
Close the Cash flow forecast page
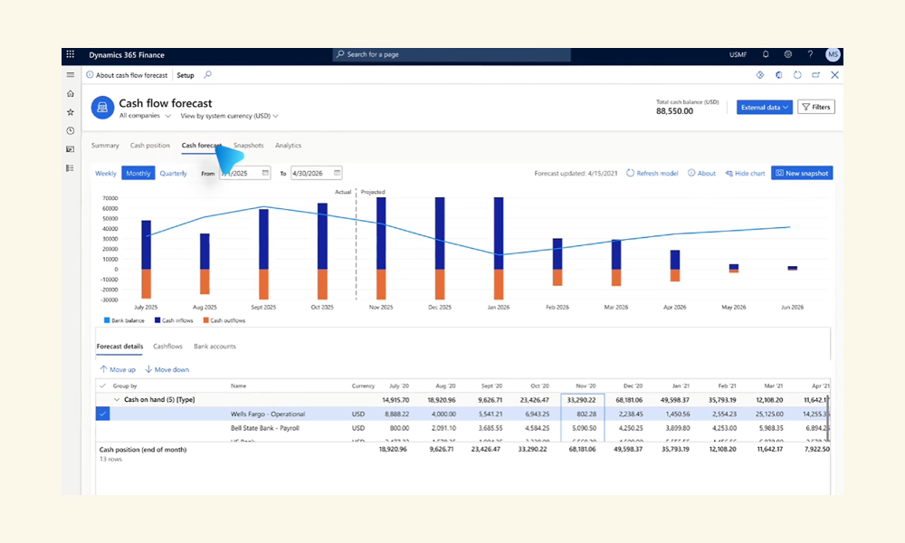pos(834,75)
